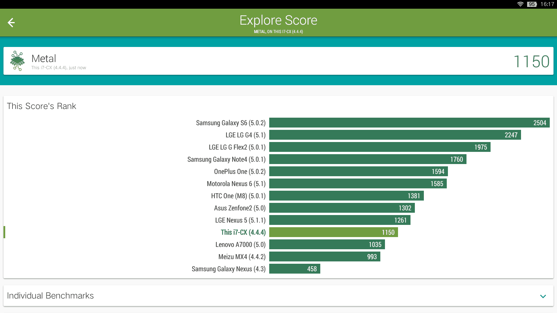
Task: Click the Samsung Galaxy Nexus (4.3) label
Action: (x=229, y=269)
